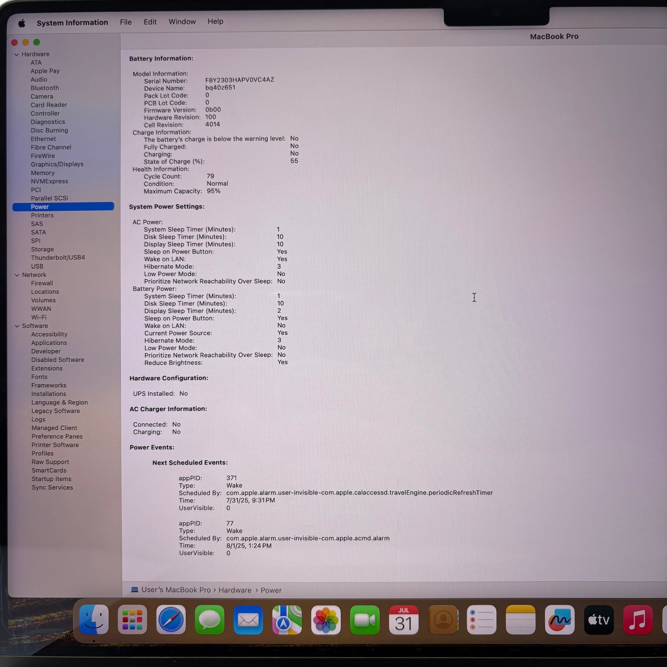Select Camera in the sidebar
This screenshot has width=667, height=667.
point(42,96)
